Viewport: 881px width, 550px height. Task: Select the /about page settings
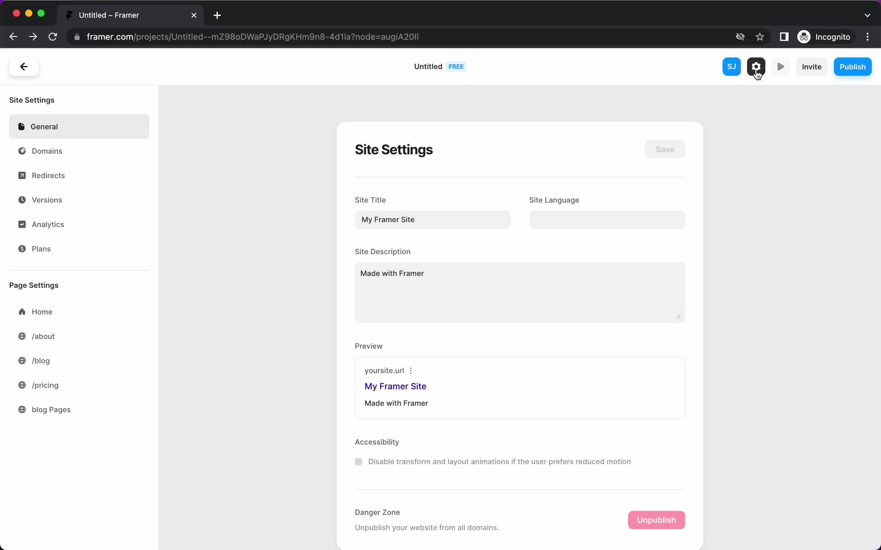43,336
